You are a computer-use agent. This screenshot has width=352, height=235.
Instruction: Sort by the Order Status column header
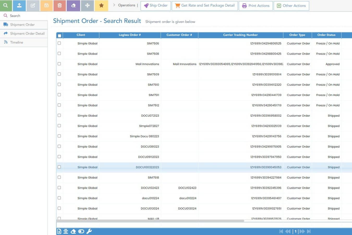[326, 35]
